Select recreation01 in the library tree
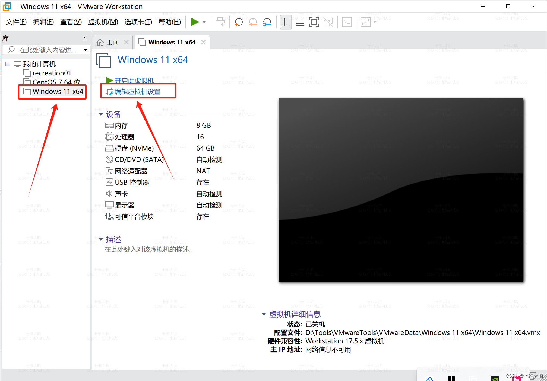 52,73
